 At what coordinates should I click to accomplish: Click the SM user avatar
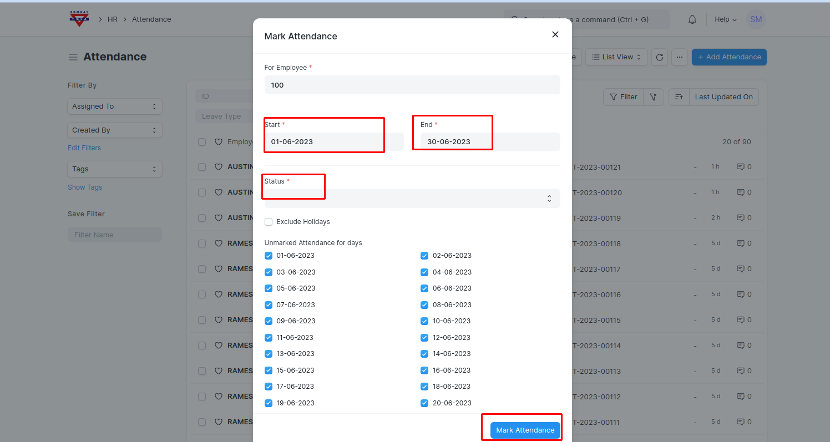point(756,19)
